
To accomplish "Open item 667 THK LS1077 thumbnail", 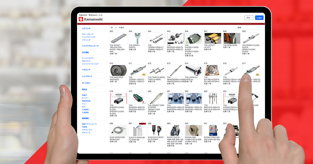I will tap(213, 38).
